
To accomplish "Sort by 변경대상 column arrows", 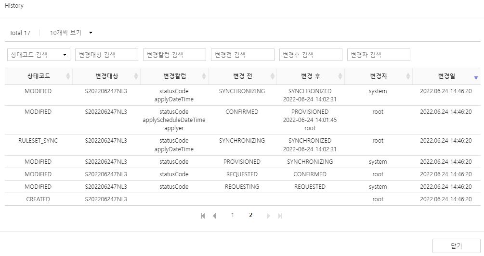I will pos(136,76).
